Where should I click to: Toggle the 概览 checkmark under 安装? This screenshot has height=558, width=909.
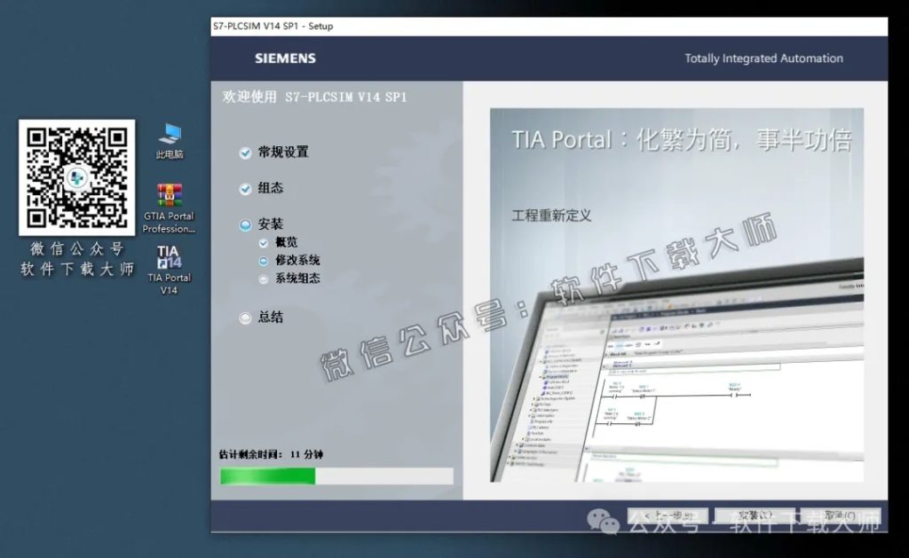click(x=263, y=242)
